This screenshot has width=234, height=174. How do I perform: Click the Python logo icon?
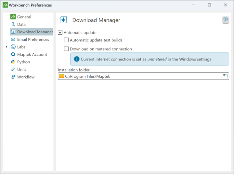pos(13,62)
